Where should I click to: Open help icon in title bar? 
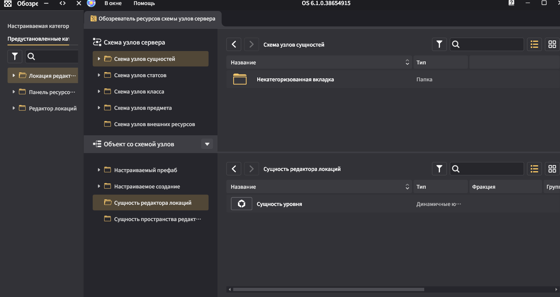(x=511, y=3)
